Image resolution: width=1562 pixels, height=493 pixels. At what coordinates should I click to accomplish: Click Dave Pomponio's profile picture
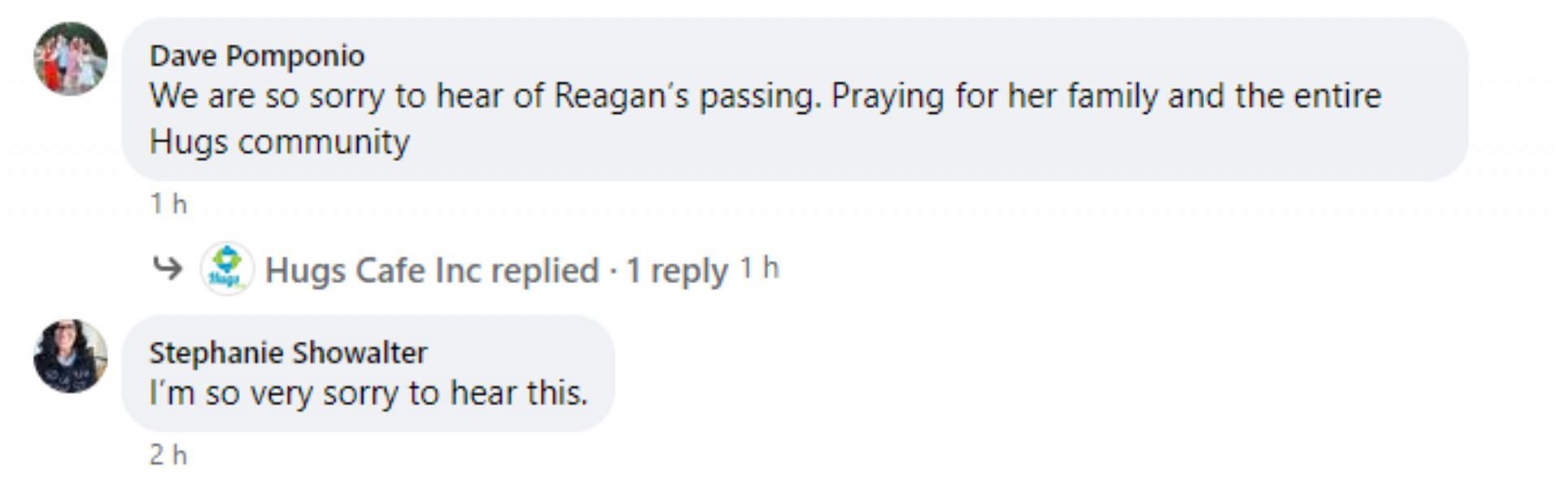[x=71, y=59]
